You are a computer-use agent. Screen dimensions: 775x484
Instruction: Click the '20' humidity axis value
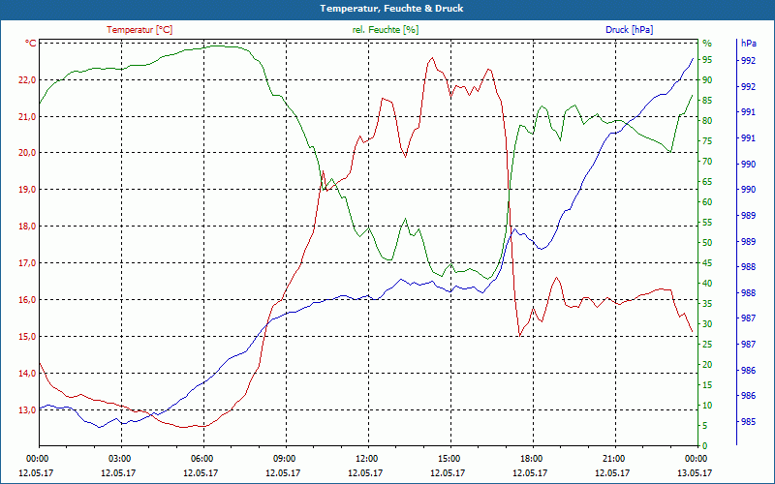pyautogui.click(x=707, y=365)
